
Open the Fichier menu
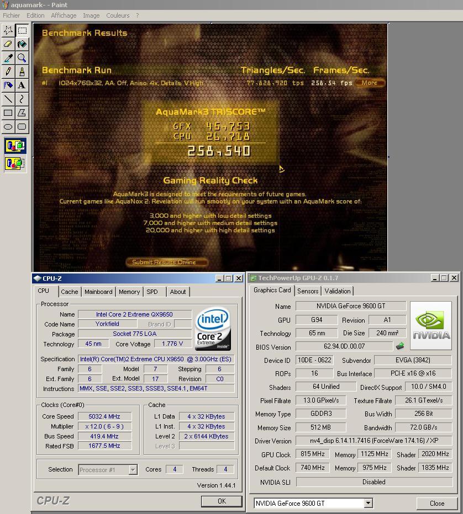[12, 15]
